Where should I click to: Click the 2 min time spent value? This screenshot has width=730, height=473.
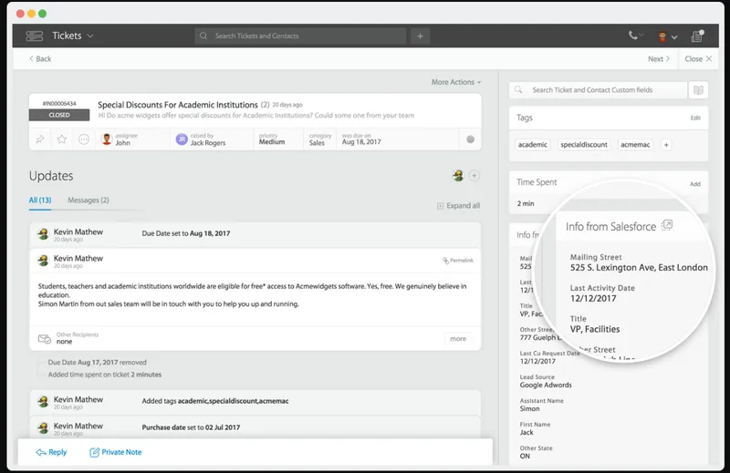tap(526, 204)
